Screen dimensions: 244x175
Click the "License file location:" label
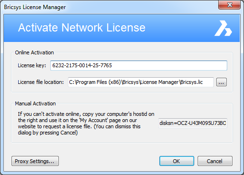[x=41, y=82]
